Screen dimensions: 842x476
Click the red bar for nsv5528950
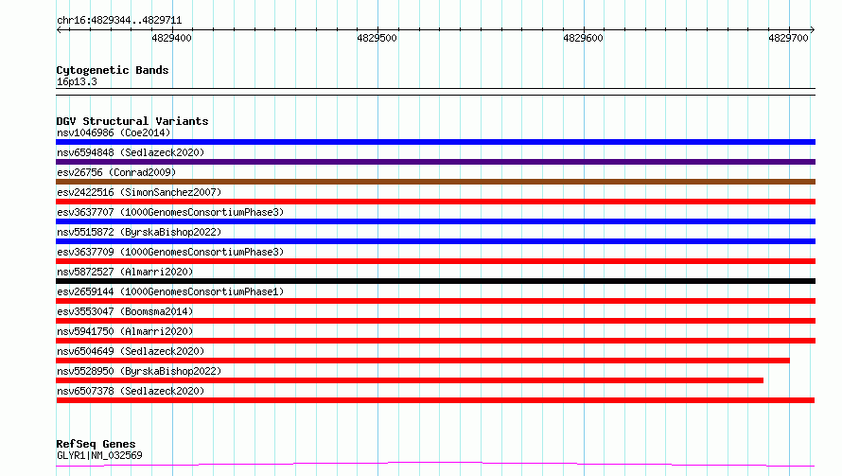[410, 380]
